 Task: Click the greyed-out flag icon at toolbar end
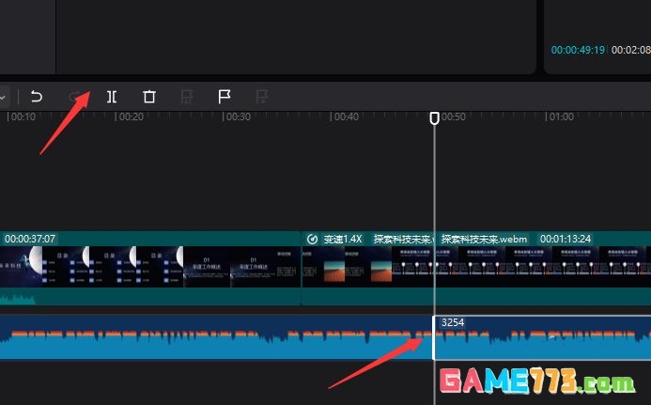[262, 96]
